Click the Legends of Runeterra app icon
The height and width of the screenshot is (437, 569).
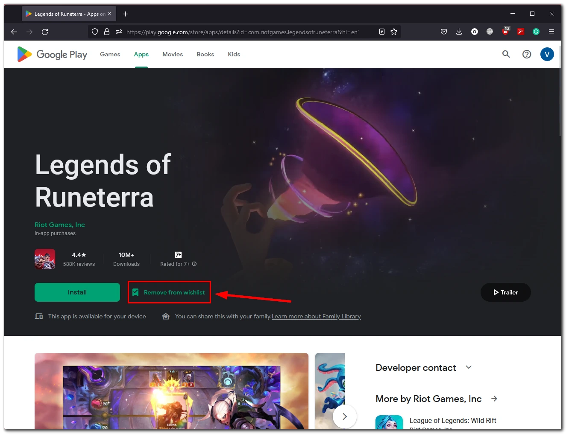pyautogui.click(x=45, y=259)
